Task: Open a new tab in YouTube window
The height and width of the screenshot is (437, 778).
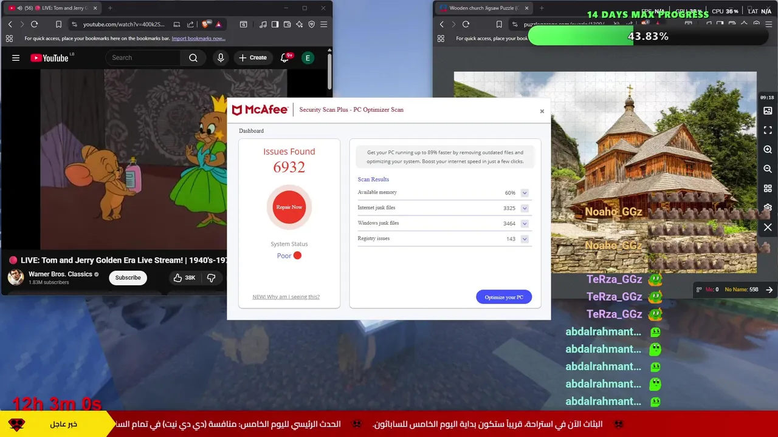Action: point(110,8)
